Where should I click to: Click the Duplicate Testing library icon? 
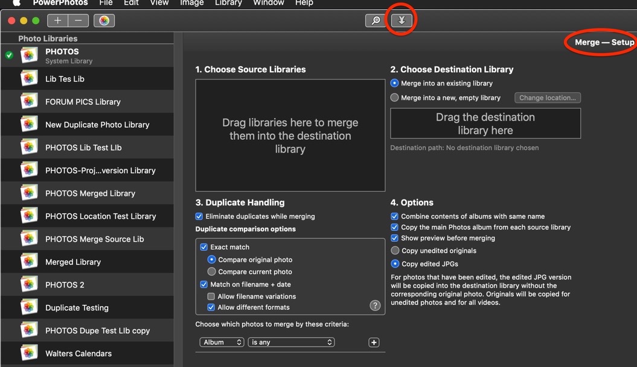[29, 307]
